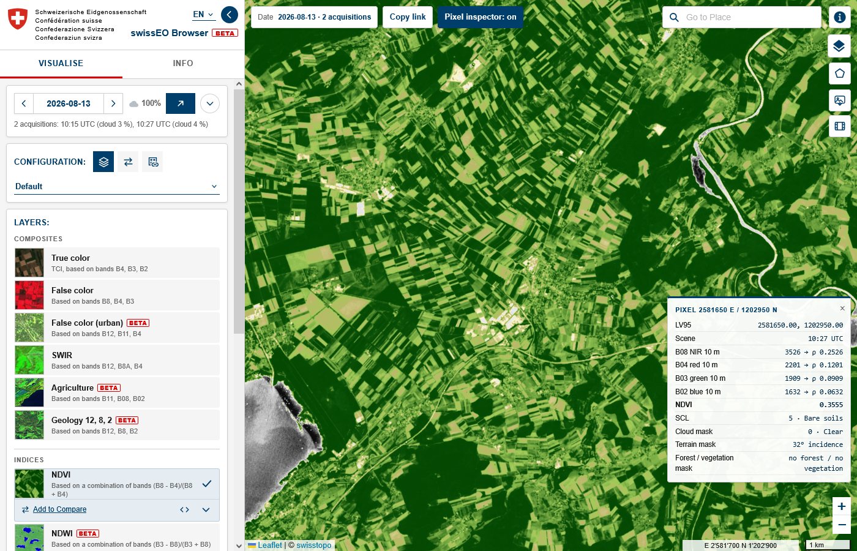Open the image download tool icon

839,100
